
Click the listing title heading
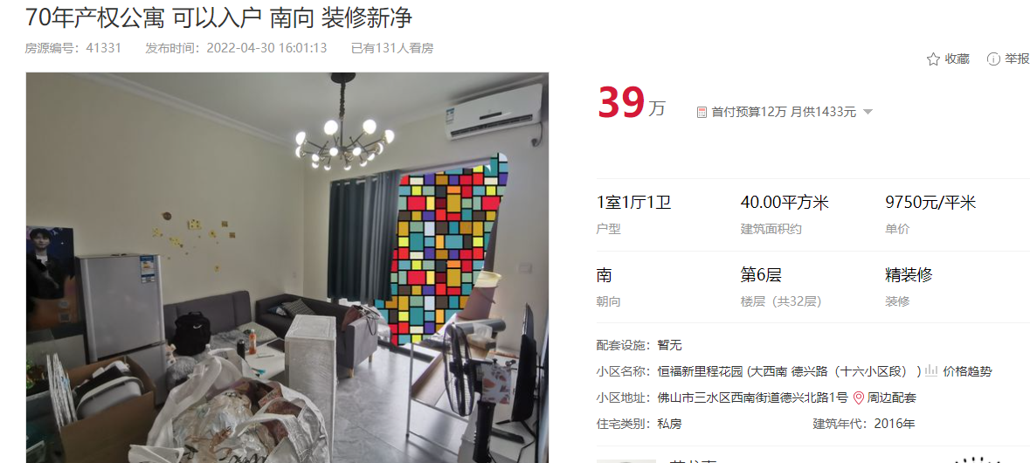coord(218,17)
